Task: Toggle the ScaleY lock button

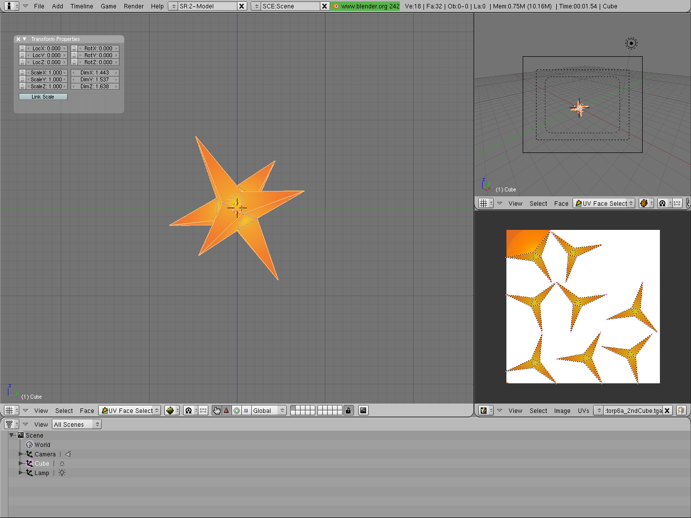Action: pos(22,80)
